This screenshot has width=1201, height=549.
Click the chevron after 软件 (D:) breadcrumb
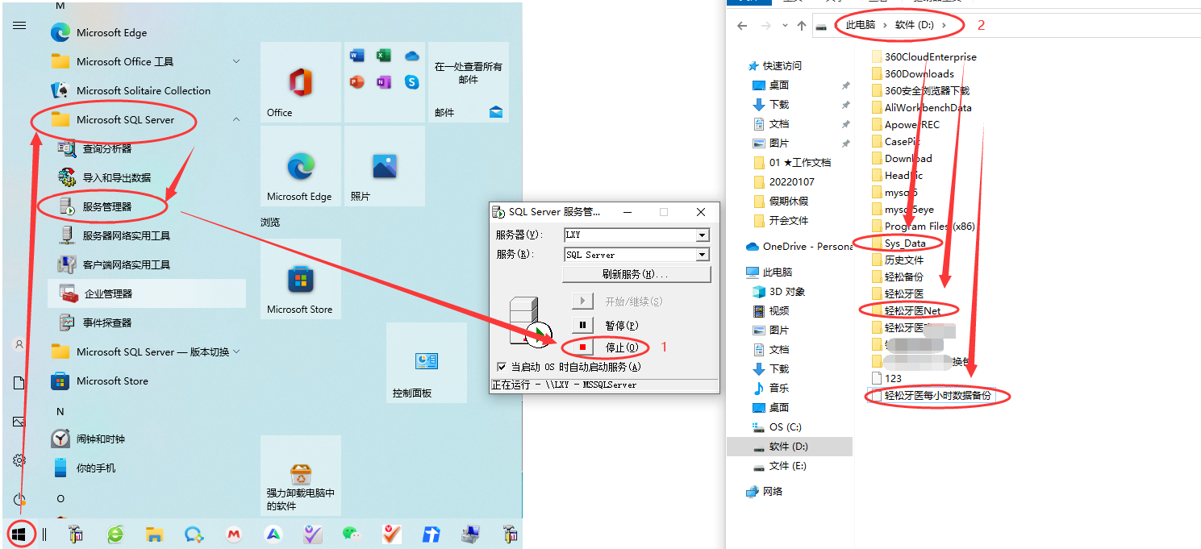[944, 26]
